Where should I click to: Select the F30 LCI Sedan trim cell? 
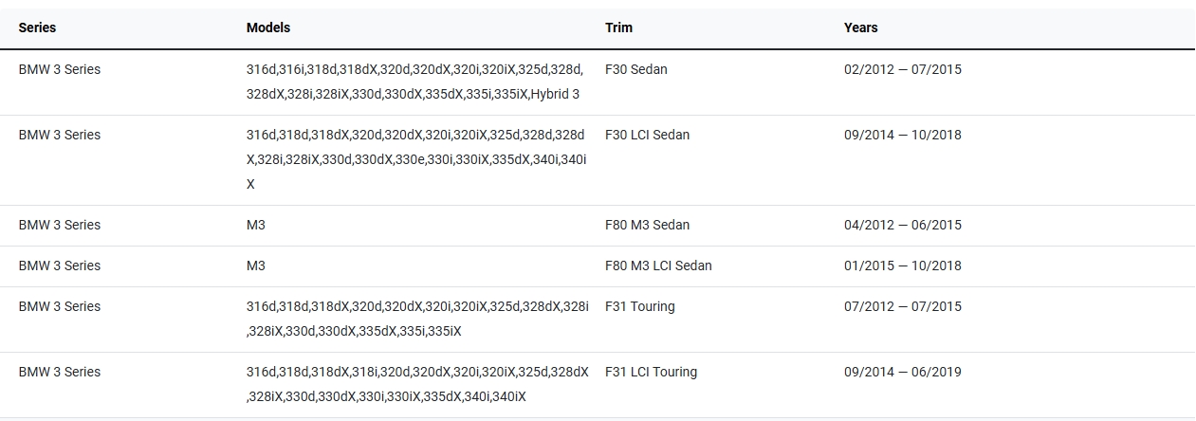647,135
